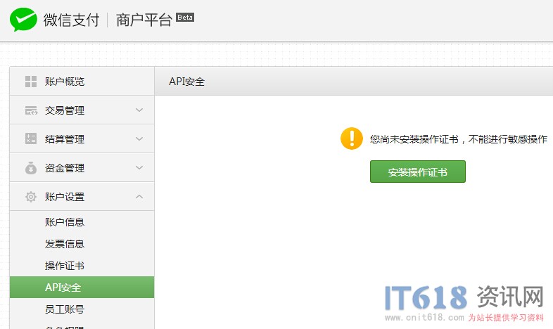553x329 pixels.
Task: Click 结算管理 calculator icon
Action: pos(31,138)
